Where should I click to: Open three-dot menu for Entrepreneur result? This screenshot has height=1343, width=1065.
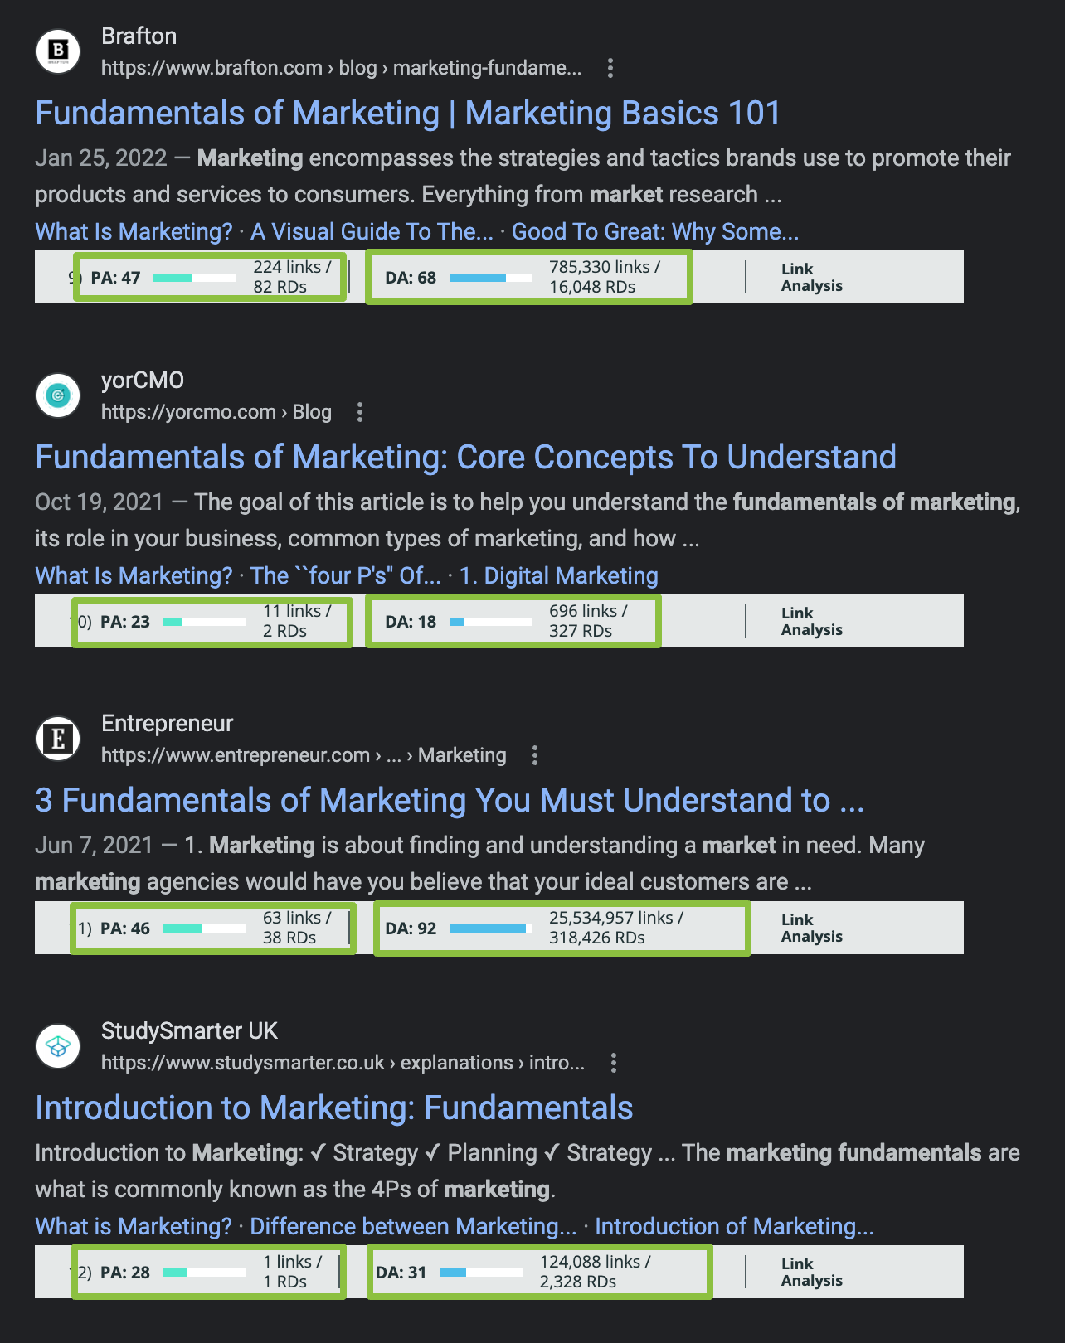pos(535,755)
